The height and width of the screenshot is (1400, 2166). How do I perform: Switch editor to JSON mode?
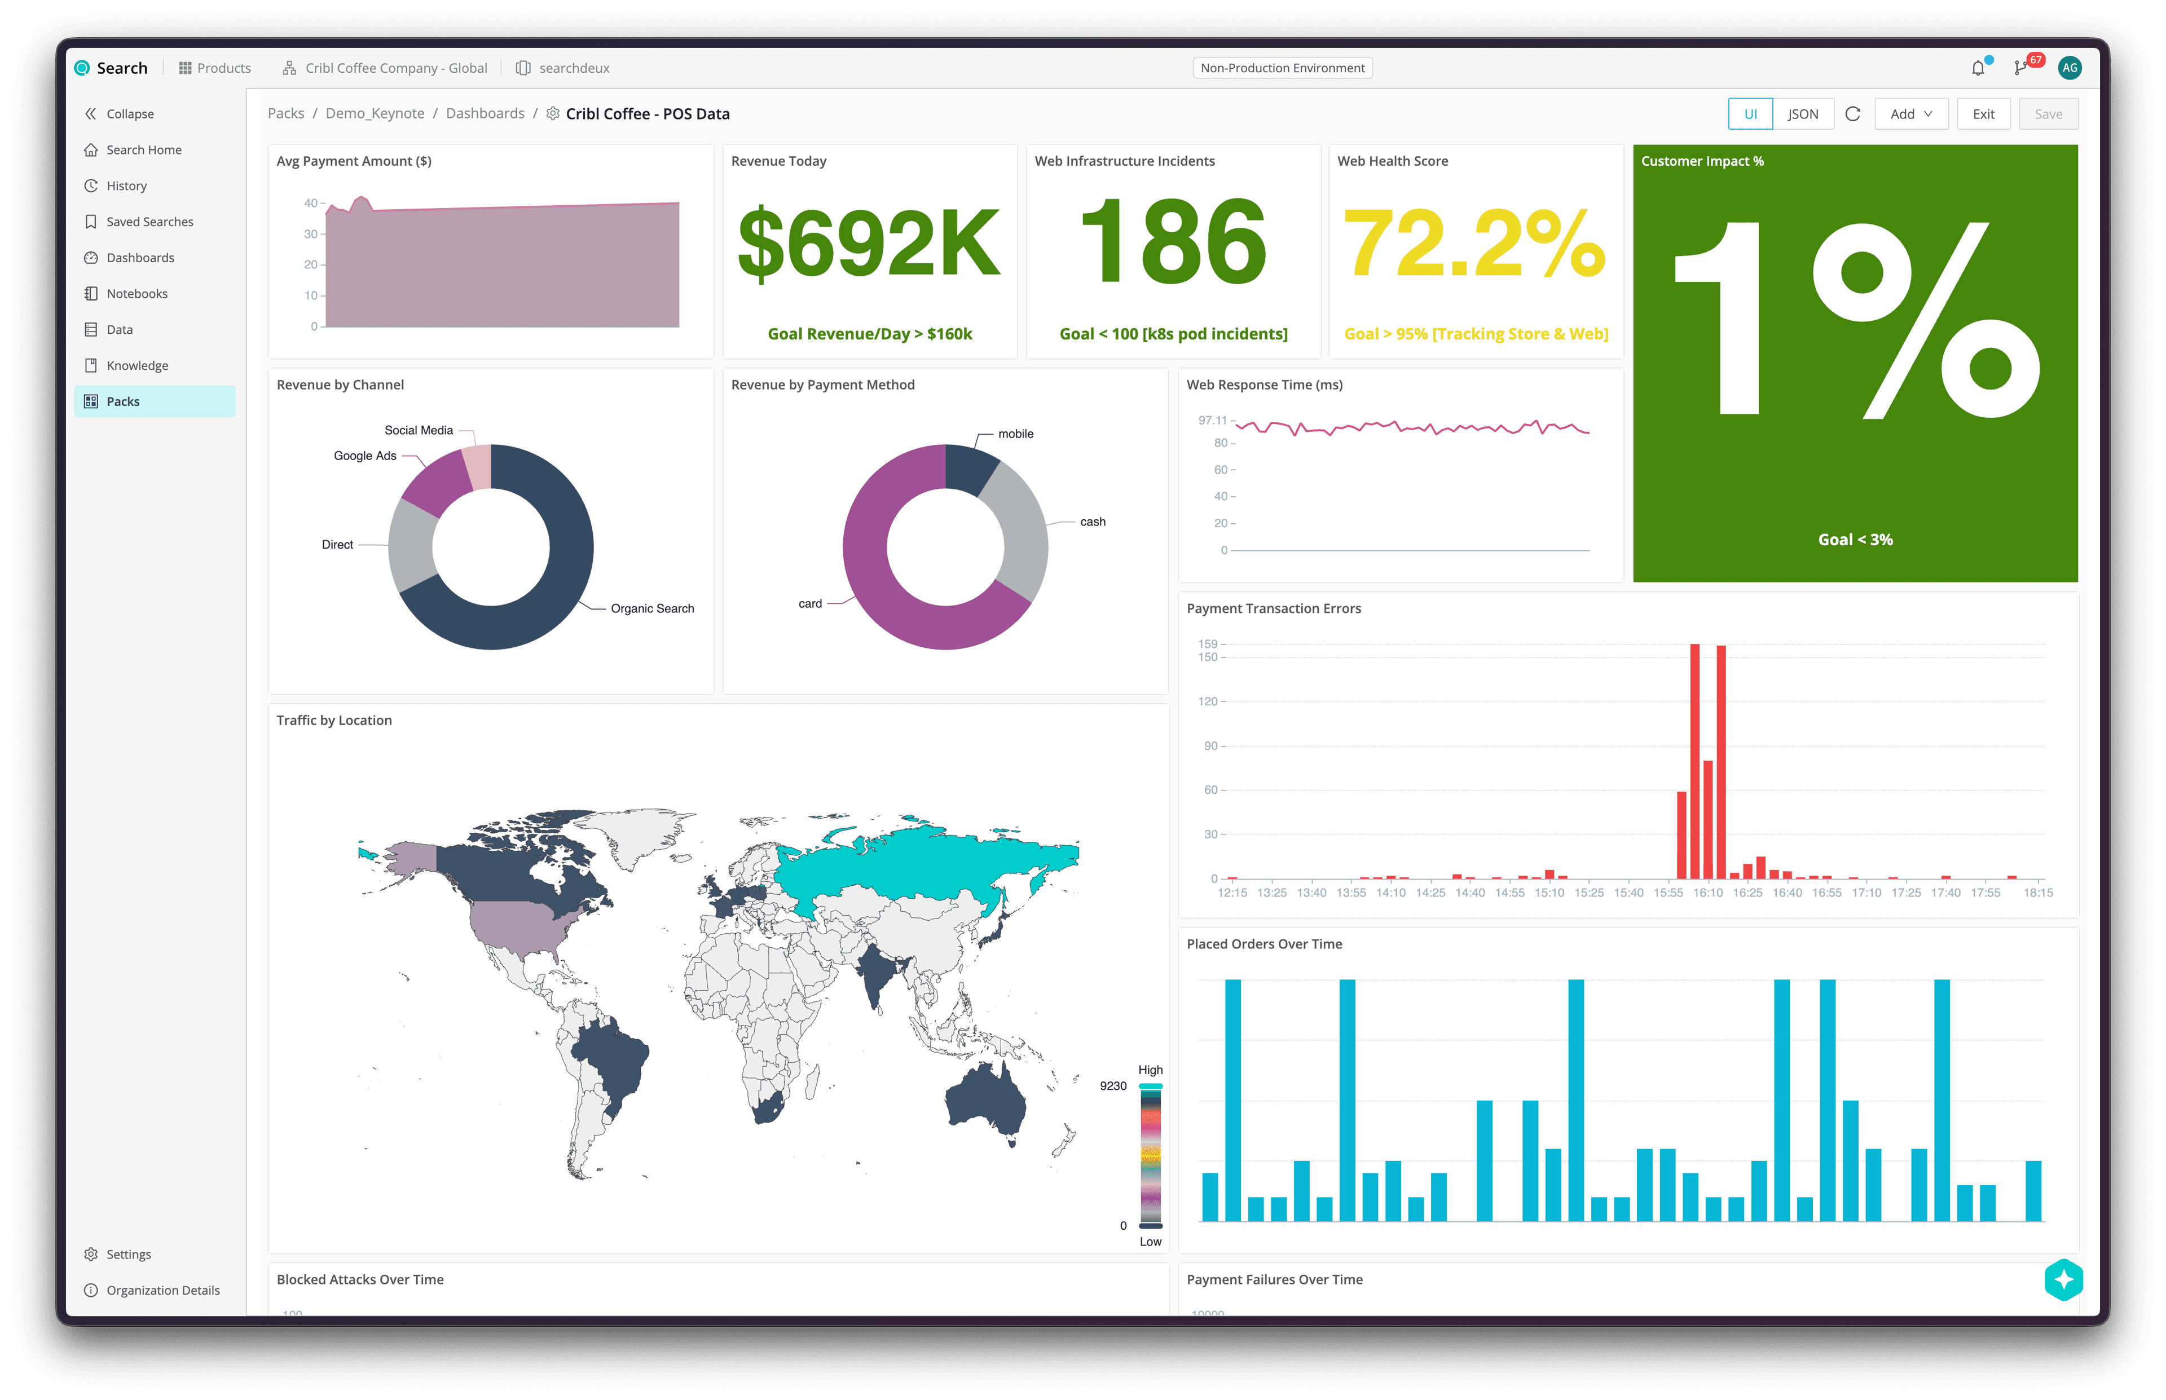[x=1802, y=114]
